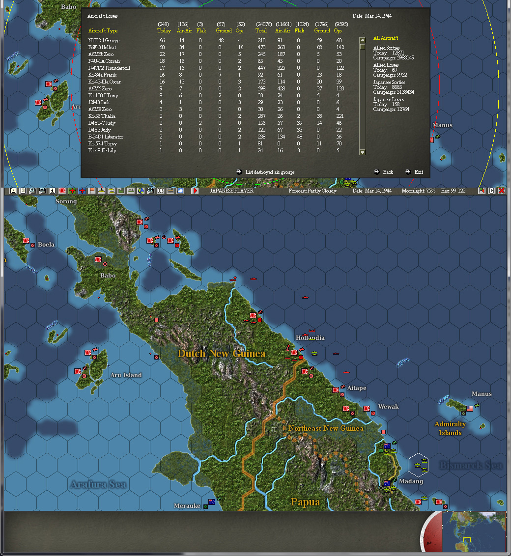Click the Aircraft Type column header
511x556 pixels.
(103, 31)
